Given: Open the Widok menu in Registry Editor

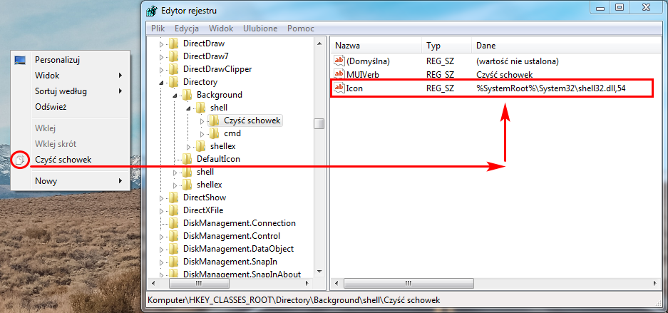Looking at the screenshot, I should (x=221, y=29).
